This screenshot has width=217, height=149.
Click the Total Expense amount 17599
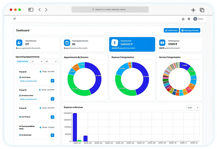173,44
